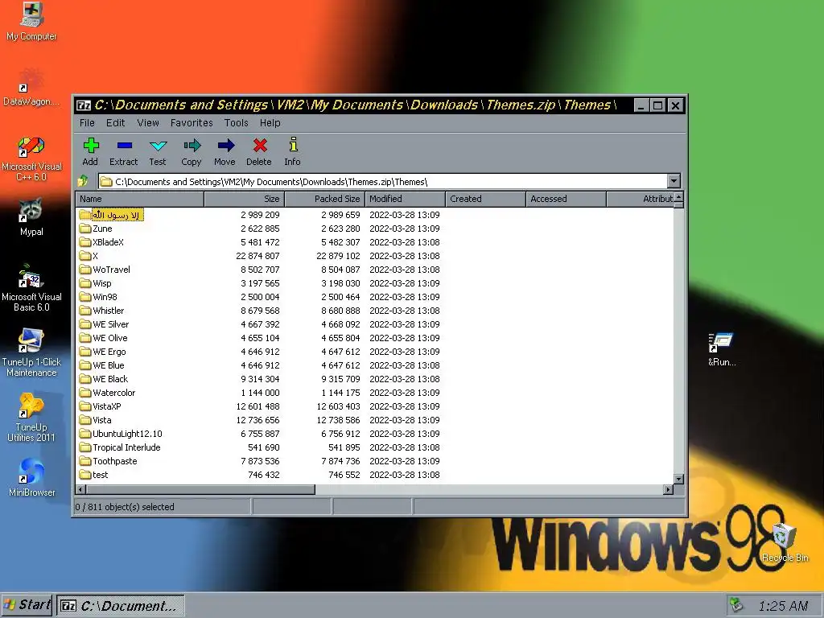This screenshot has width=824, height=618.
Task: Open the Edit menu
Action: tap(116, 123)
